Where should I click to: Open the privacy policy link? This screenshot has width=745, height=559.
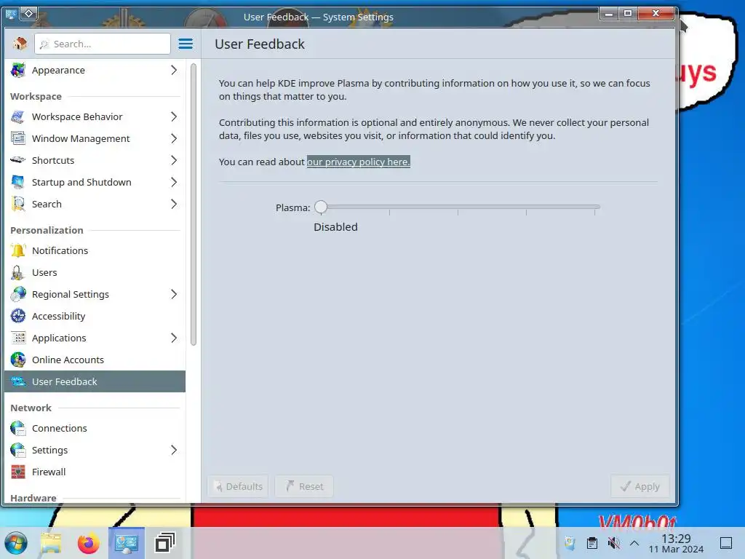pos(358,162)
